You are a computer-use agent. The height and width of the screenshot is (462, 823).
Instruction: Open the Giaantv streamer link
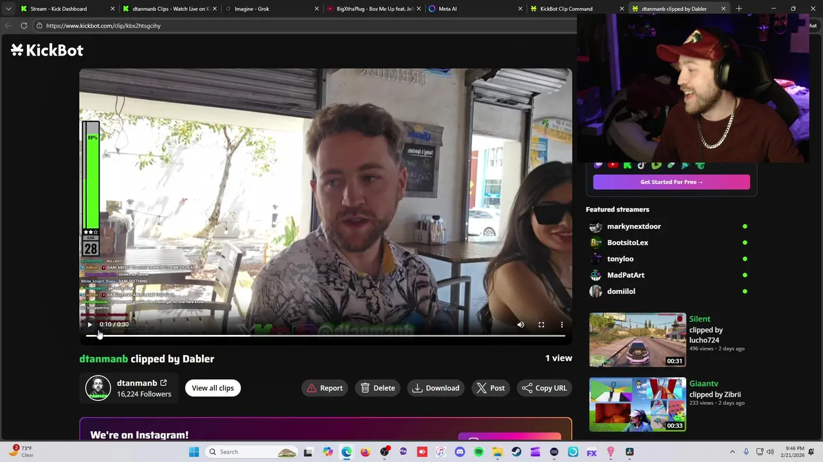coord(703,384)
